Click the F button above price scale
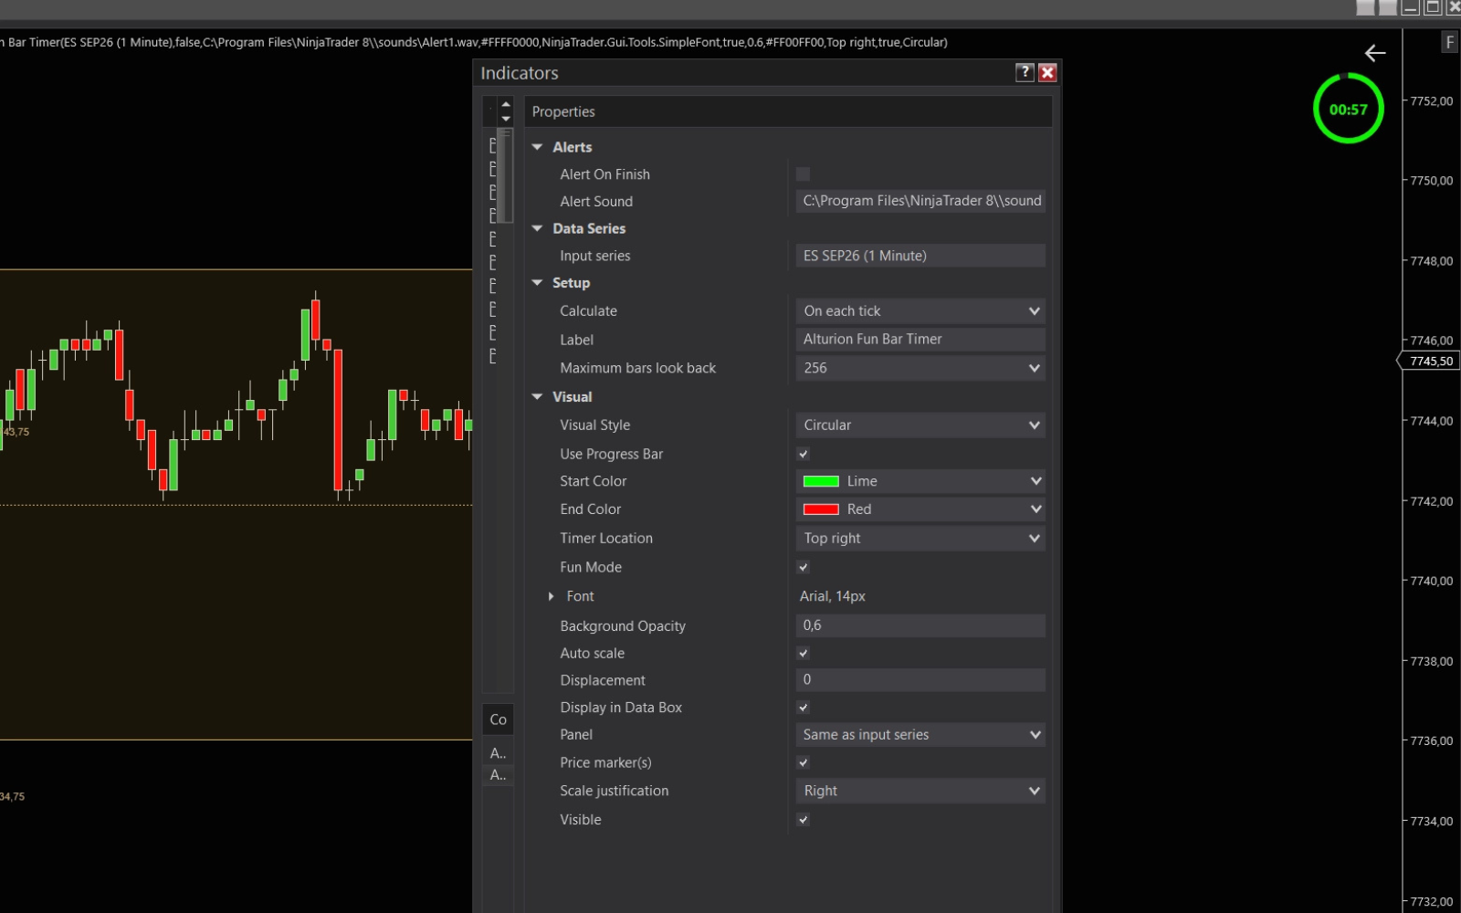Image resolution: width=1461 pixels, height=913 pixels. [x=1449, y=42]
